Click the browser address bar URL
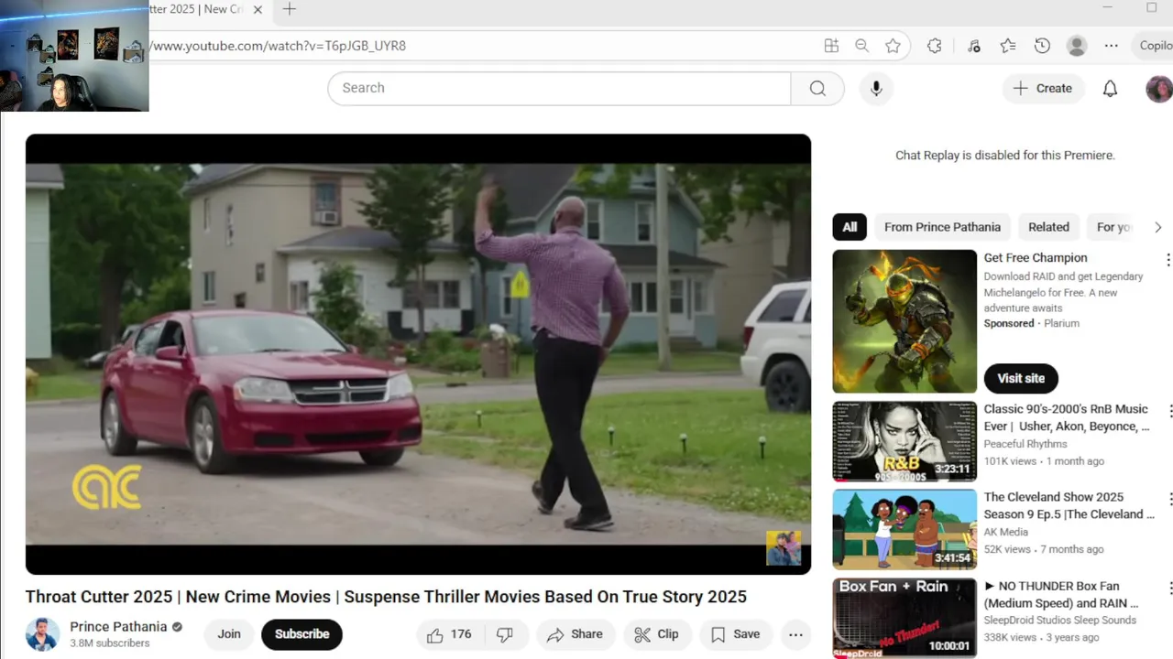The image size is (1173, 659). [x=278, y=46]
